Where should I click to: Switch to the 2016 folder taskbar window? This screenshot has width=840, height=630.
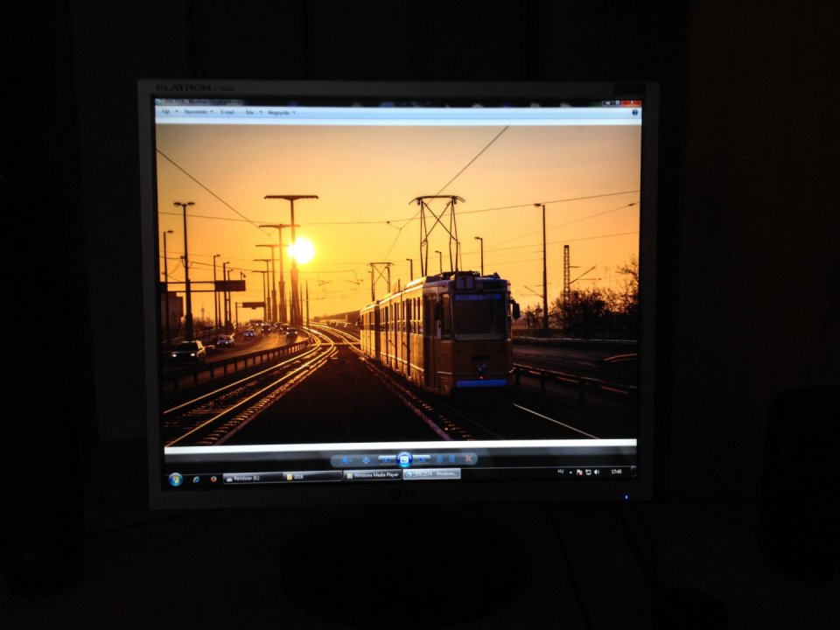(x=312, y=476)
